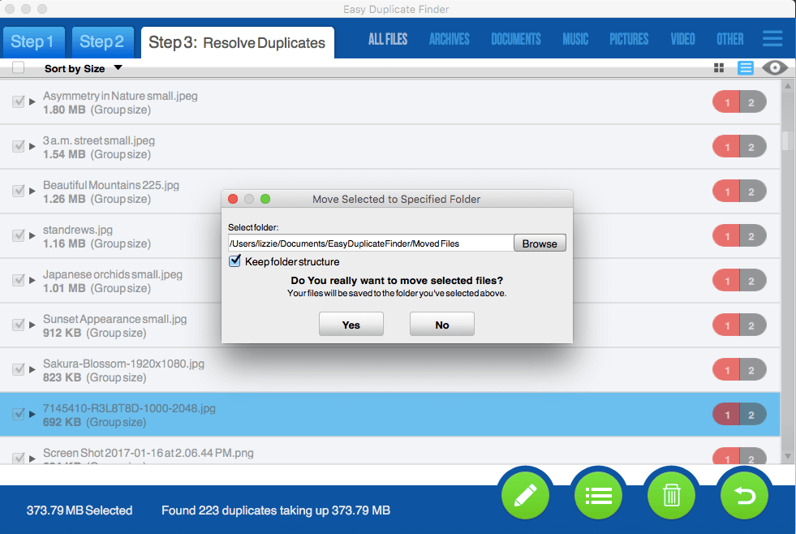Click the green list manager button
The image size is (796, 534).
(x=599, y=495)
